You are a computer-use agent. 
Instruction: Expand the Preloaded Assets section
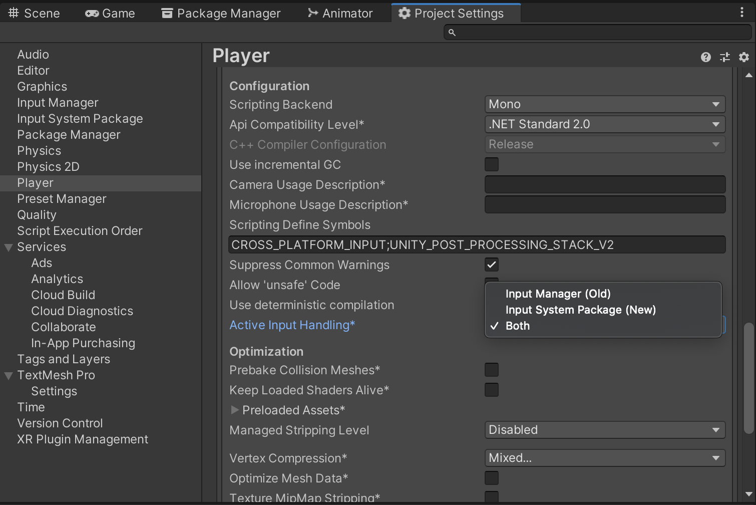click(x=235, y=410)
